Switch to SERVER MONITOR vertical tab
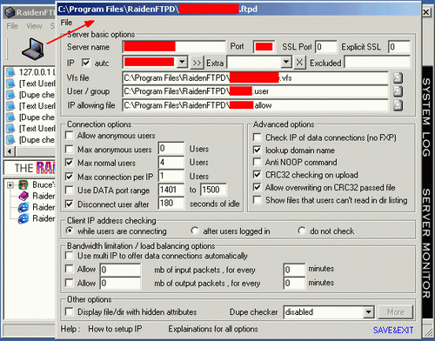The height and width of the screenshot is (341, 435). (x=426, y=243)
